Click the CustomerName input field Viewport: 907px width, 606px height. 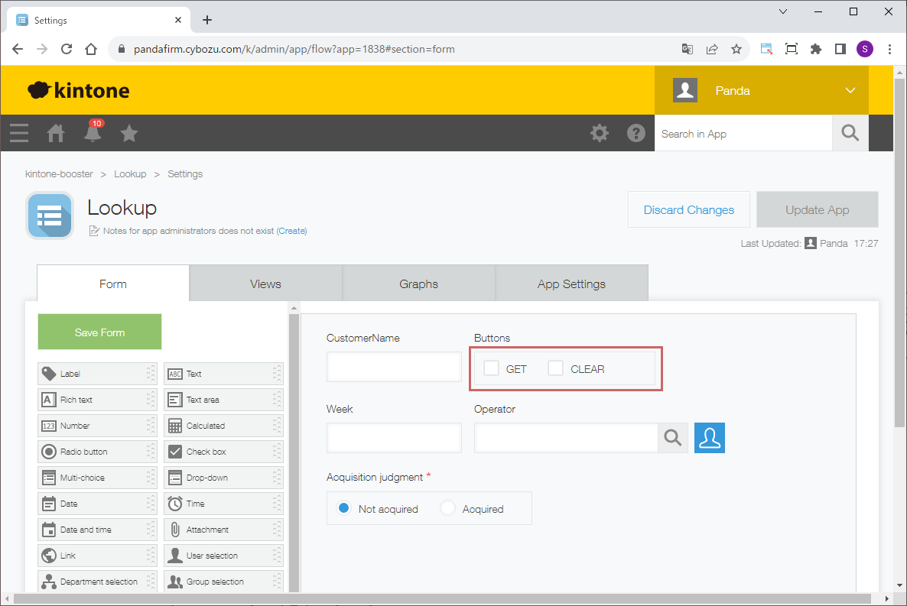[394, 367]
